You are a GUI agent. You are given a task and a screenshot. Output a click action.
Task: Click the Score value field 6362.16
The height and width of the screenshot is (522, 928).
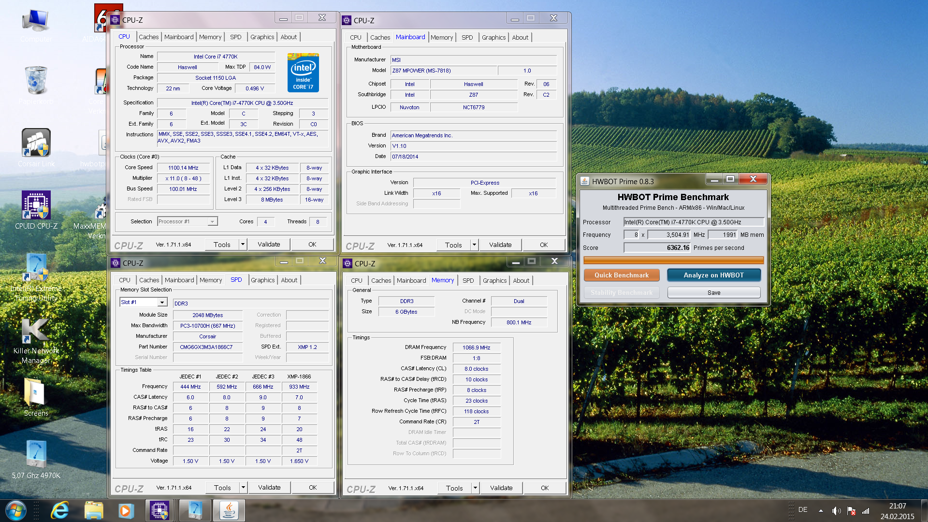coord(657,247)
